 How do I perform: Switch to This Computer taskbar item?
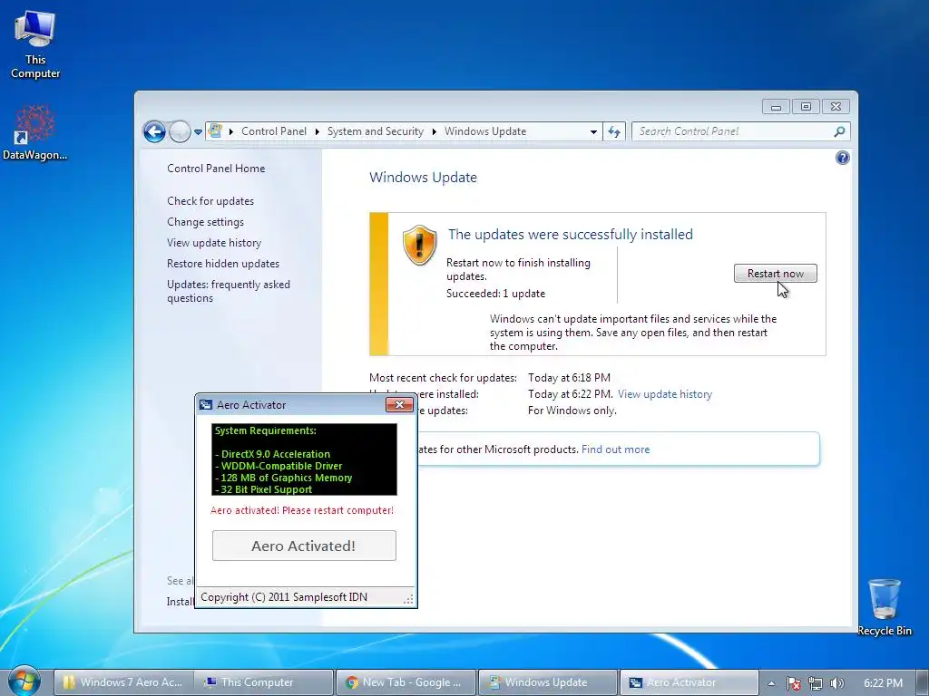tap(264, 682)
